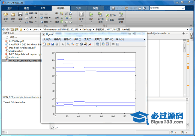Click the Run and Time (运行并计时) icon
Viewport: 195px width, 136px height.
tap(121, 14)
